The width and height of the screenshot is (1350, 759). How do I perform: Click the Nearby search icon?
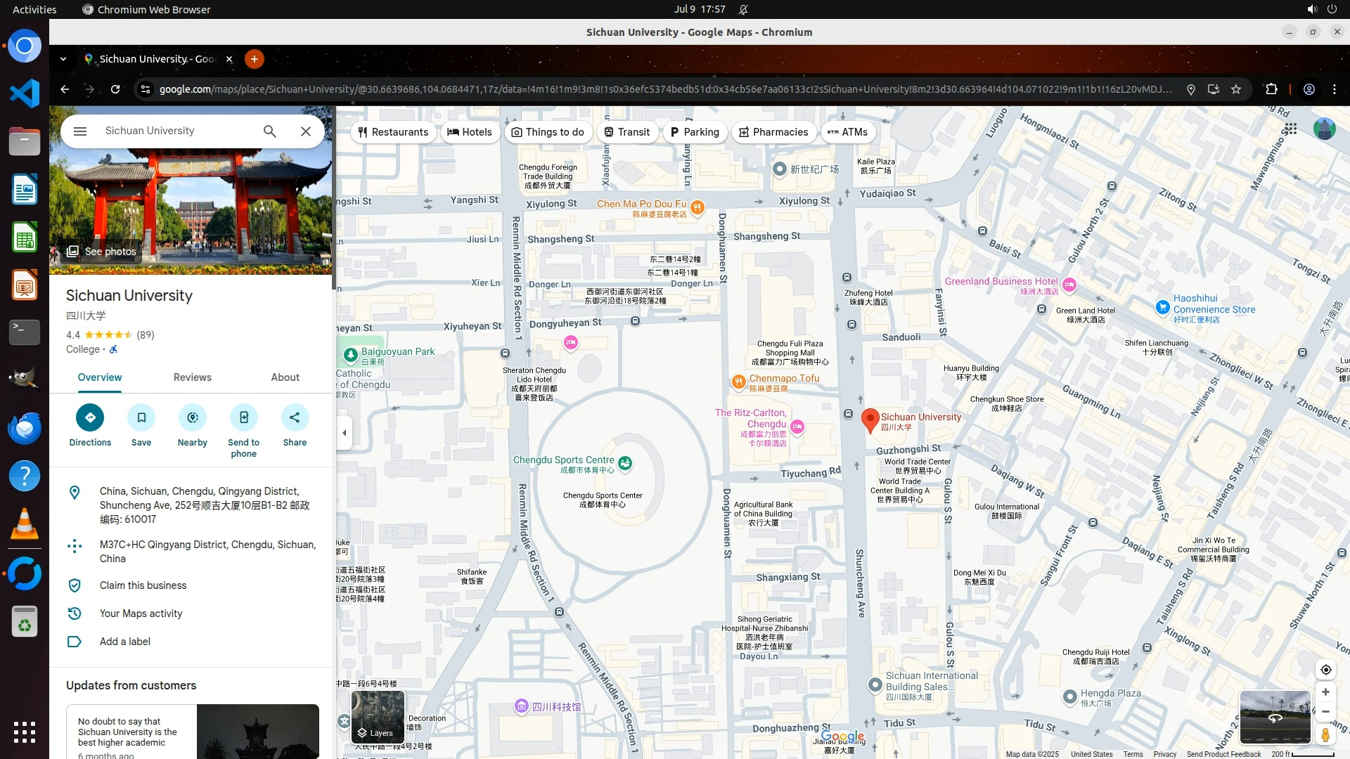pos(193,417)
